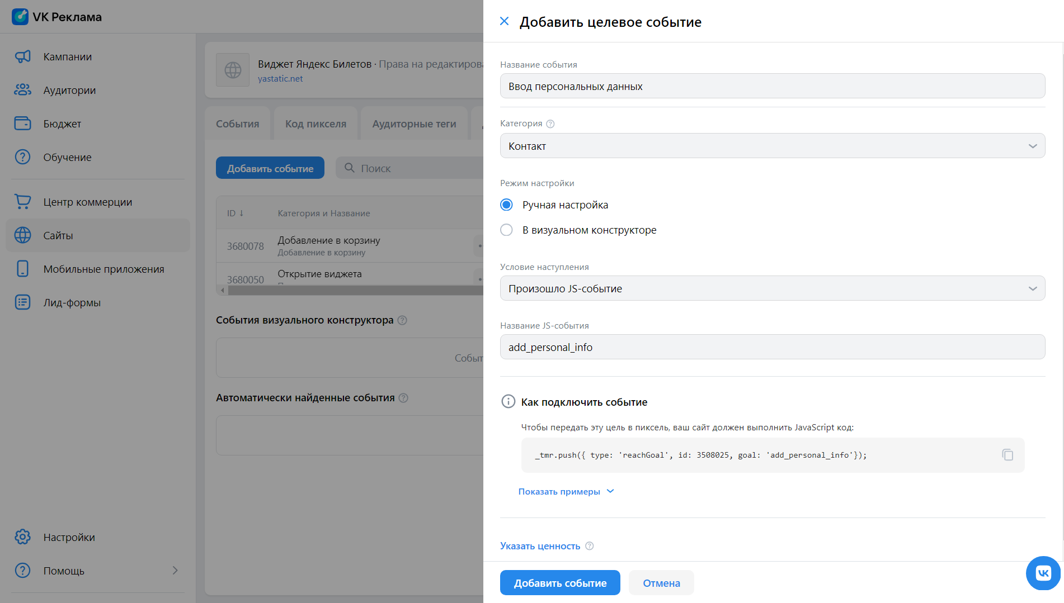Image resolution: width=1064 pixels, height=603 pixels.
Task: Click the help icon beside Указать ценность
Action: click(589, 546)
